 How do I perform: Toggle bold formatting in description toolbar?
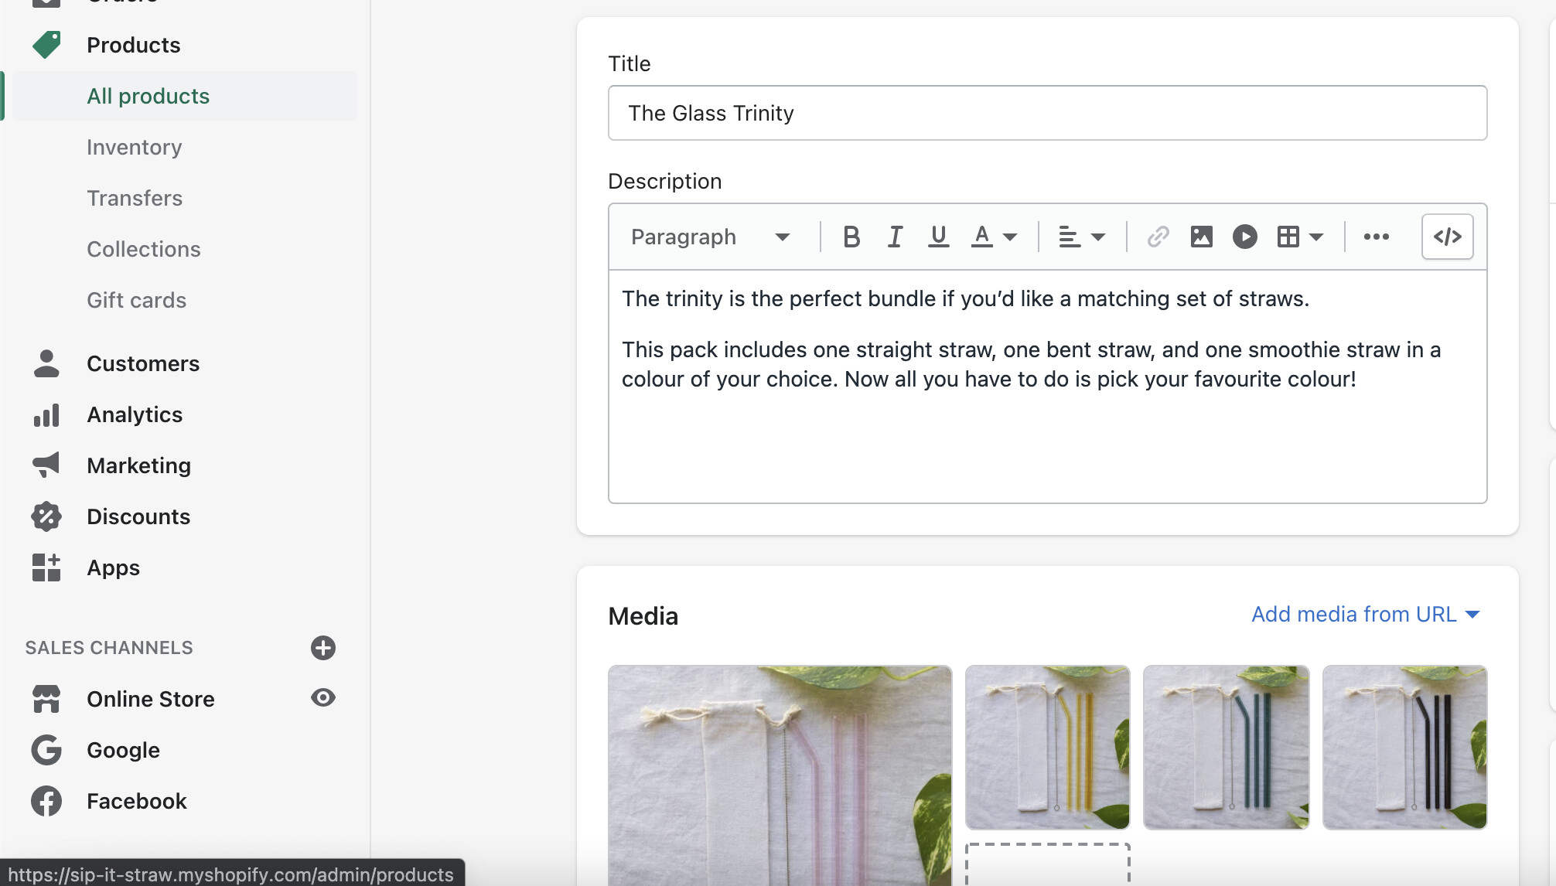click(x=851, y=237)
